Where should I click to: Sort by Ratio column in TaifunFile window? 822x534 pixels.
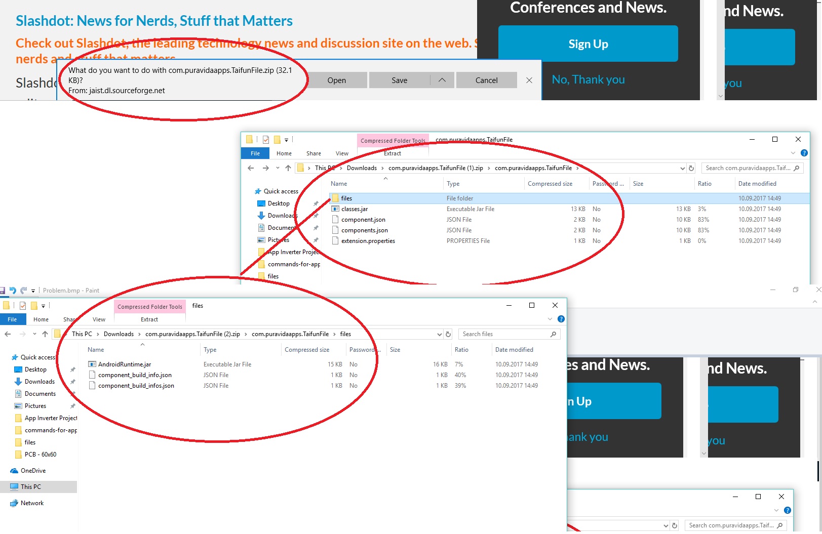704,184
